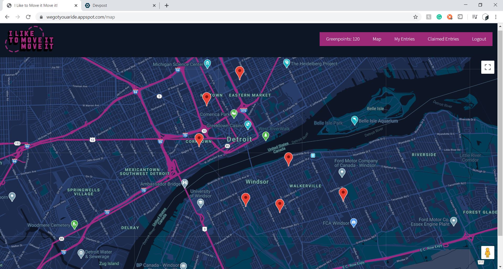Open My Entries in the navigation
The image size is (503, 269).
point(404,39)
